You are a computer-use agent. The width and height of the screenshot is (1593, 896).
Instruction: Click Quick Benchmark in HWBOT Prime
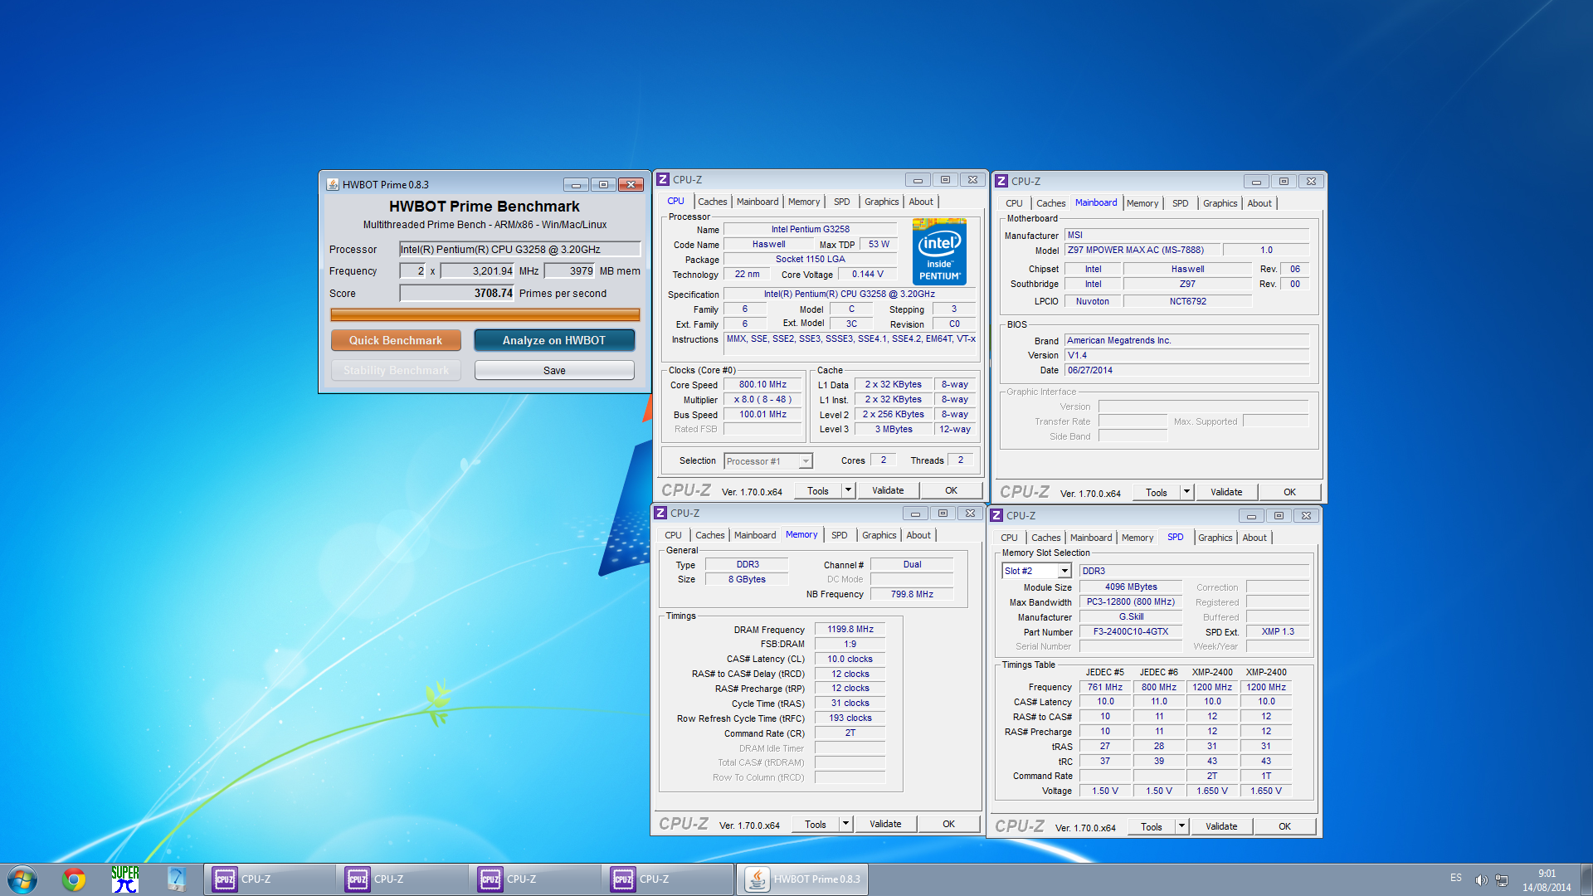(x=396, y=340)
